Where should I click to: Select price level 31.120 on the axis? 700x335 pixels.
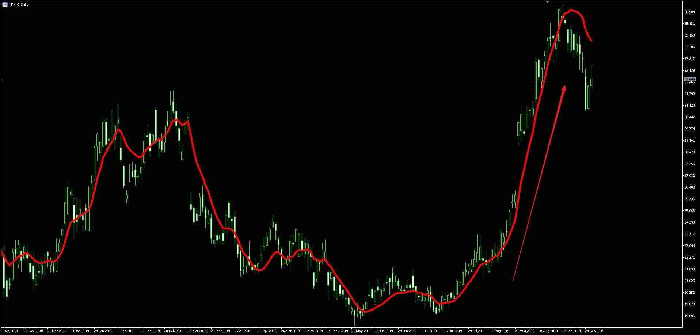pos(689,106)
